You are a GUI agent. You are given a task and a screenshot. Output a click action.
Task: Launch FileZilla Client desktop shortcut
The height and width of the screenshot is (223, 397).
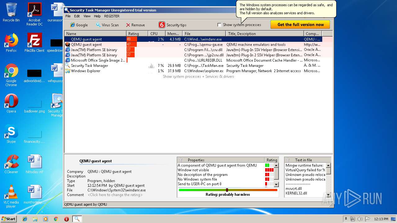click(x=34, y=43)
